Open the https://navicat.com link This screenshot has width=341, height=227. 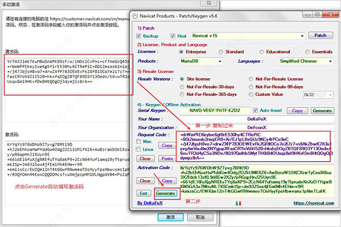[314, 203]
